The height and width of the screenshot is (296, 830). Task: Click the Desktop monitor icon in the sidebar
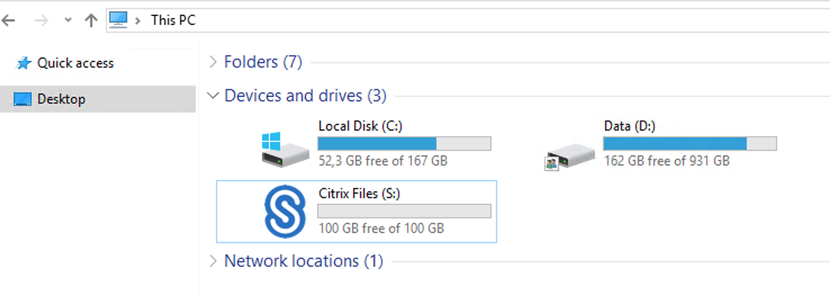pyautogui.click(x=22, y=100)
